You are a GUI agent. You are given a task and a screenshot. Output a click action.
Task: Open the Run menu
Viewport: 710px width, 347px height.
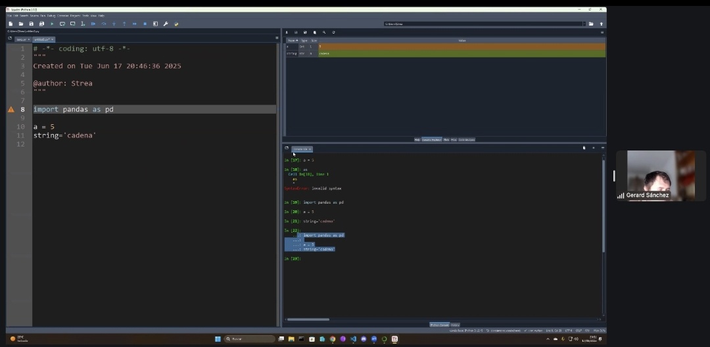pyautogui.click(x=43, y=16)
